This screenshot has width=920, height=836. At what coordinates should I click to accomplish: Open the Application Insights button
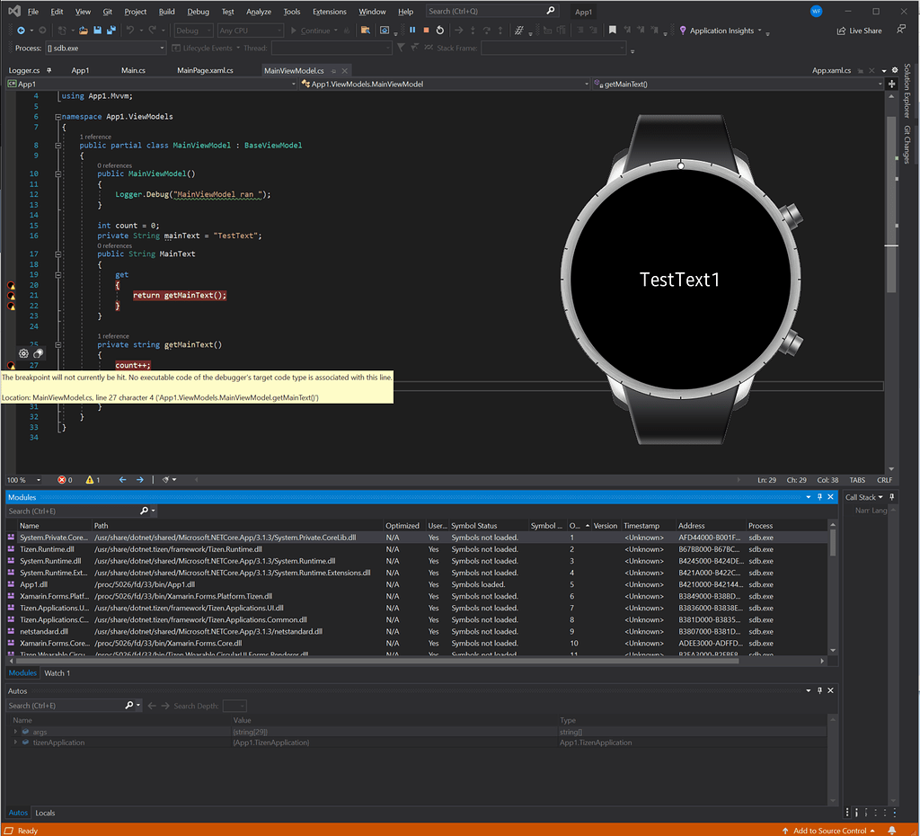coord(721,31)
